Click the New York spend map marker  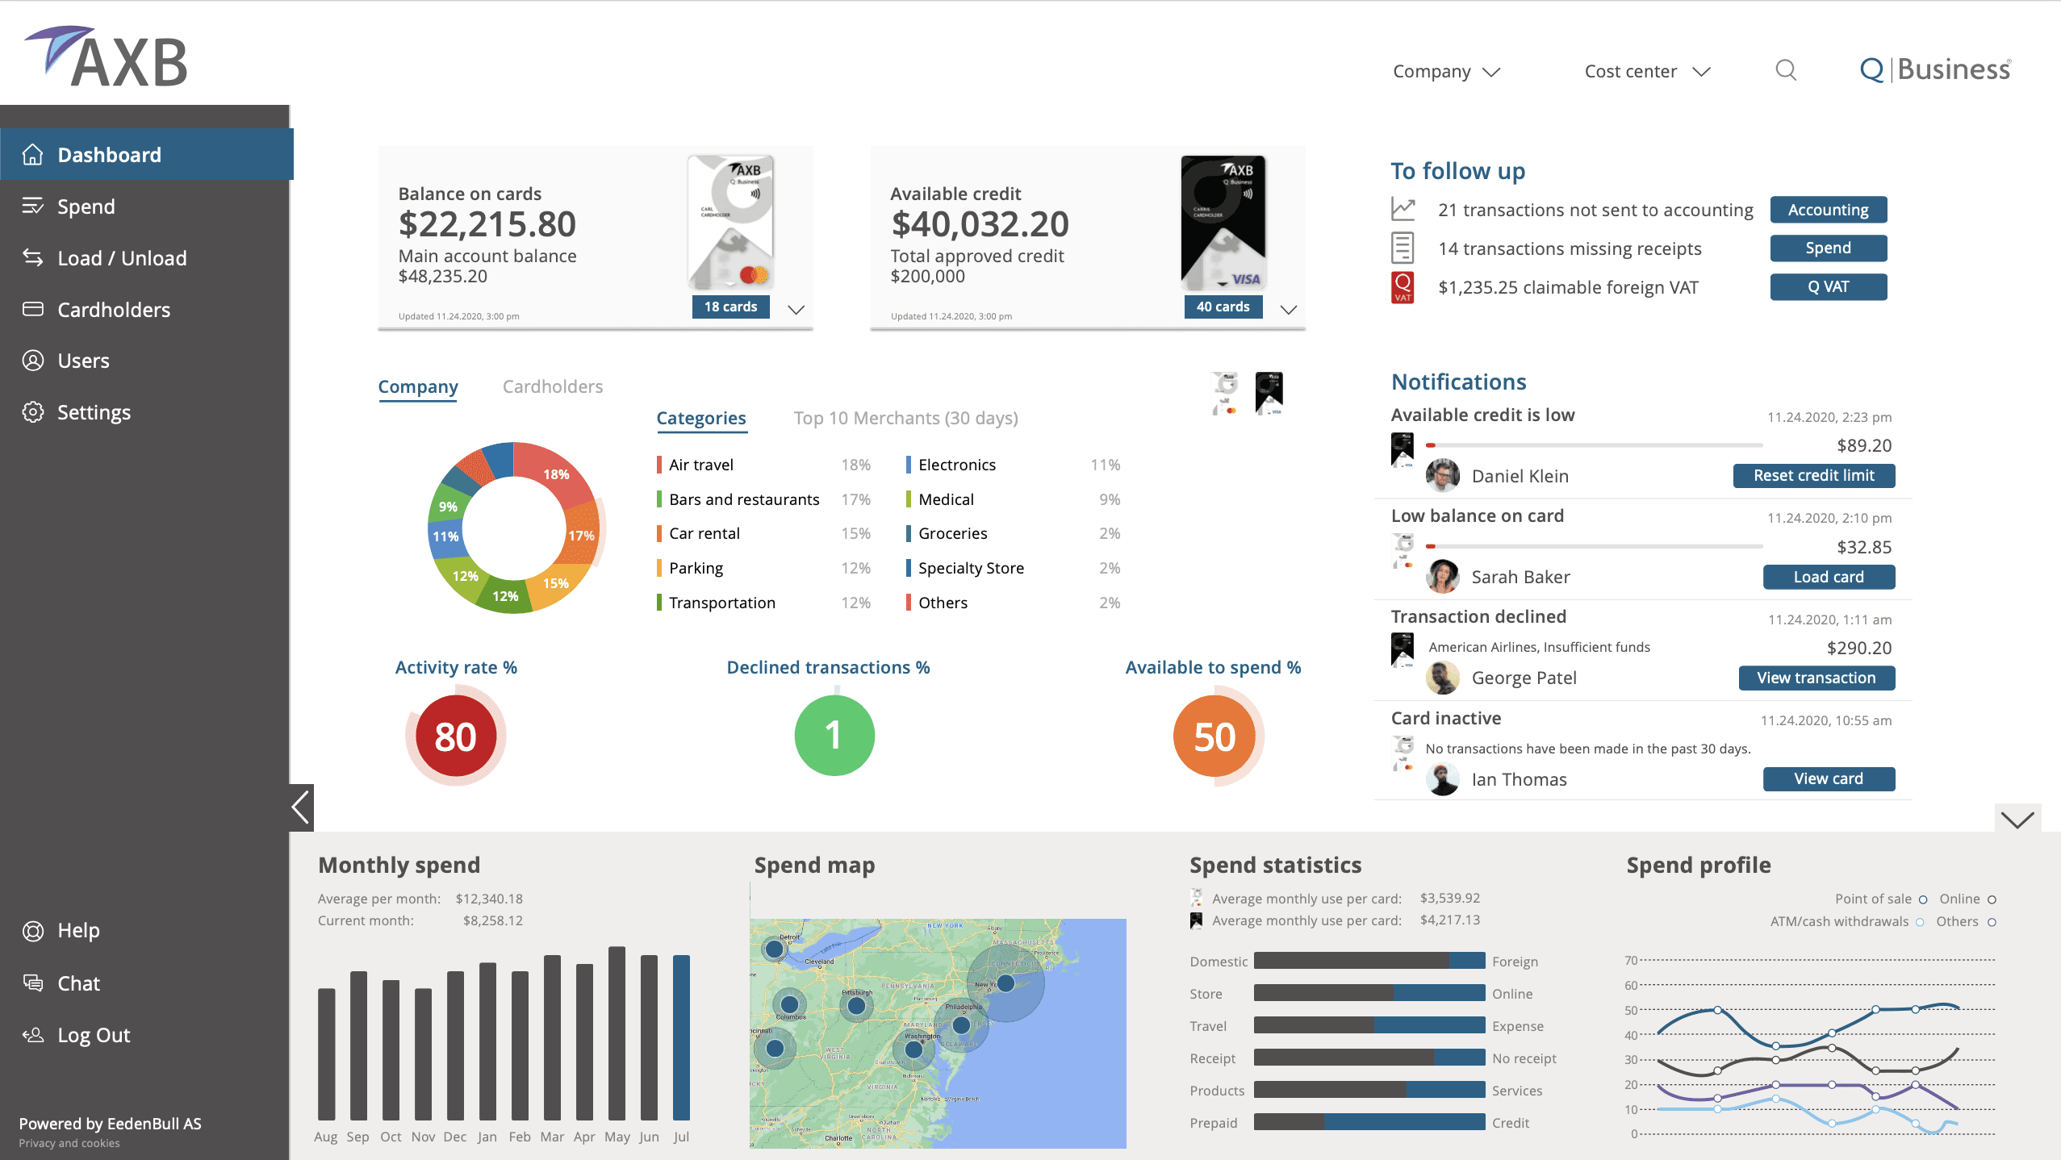[x=1005, y=983]
